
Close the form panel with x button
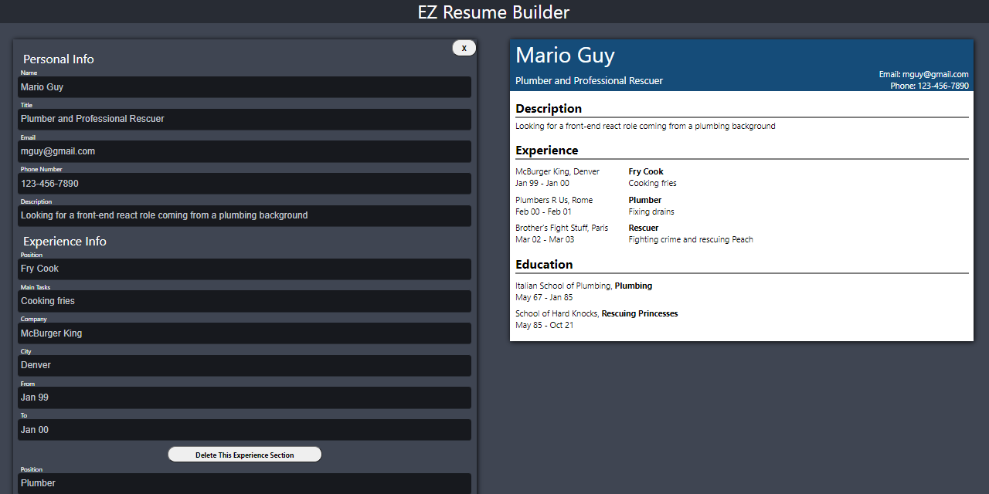[464, 48]
